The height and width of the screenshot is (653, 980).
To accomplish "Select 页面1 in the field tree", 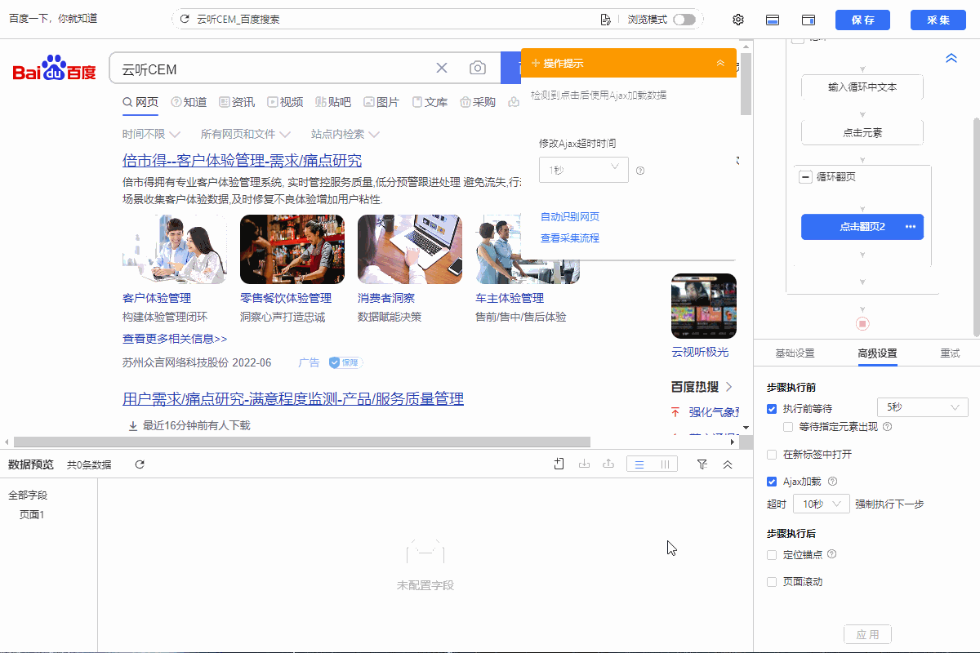I will [x=32, y=515].
